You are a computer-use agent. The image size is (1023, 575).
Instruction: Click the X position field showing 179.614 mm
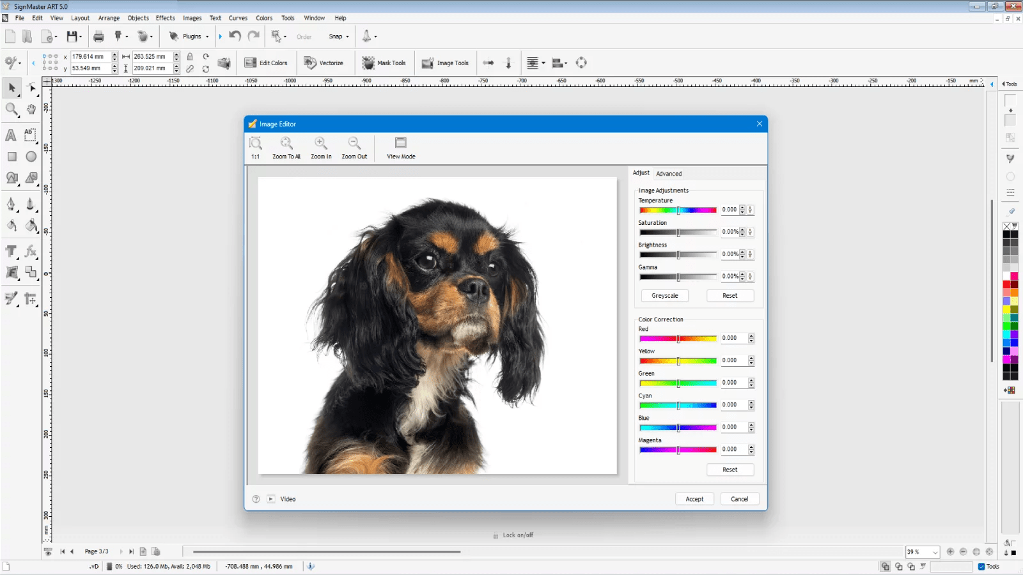pyautogui.click(x=91, y=57)
